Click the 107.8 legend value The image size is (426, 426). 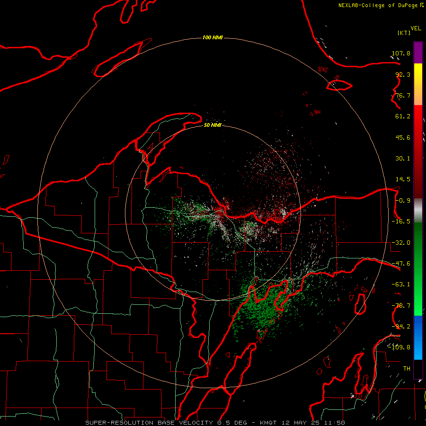click(x=401, y=53)
